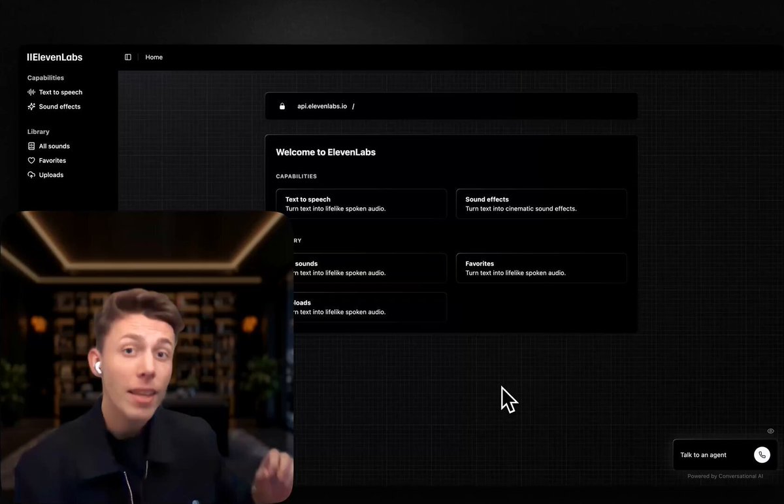Open the Favorites library card
This screenshot has height=504, width=784.
pos(541,268)
